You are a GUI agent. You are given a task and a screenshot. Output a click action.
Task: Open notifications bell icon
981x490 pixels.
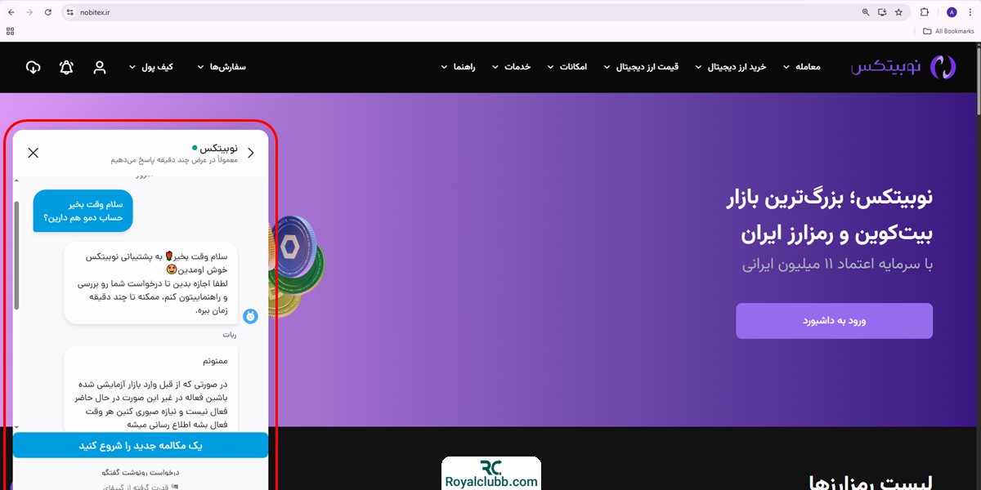67,67
